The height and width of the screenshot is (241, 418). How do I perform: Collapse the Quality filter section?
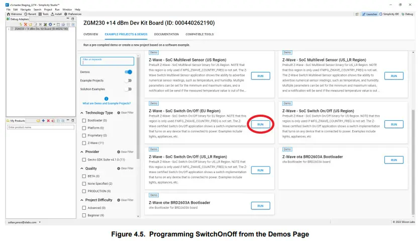(82, 169)
